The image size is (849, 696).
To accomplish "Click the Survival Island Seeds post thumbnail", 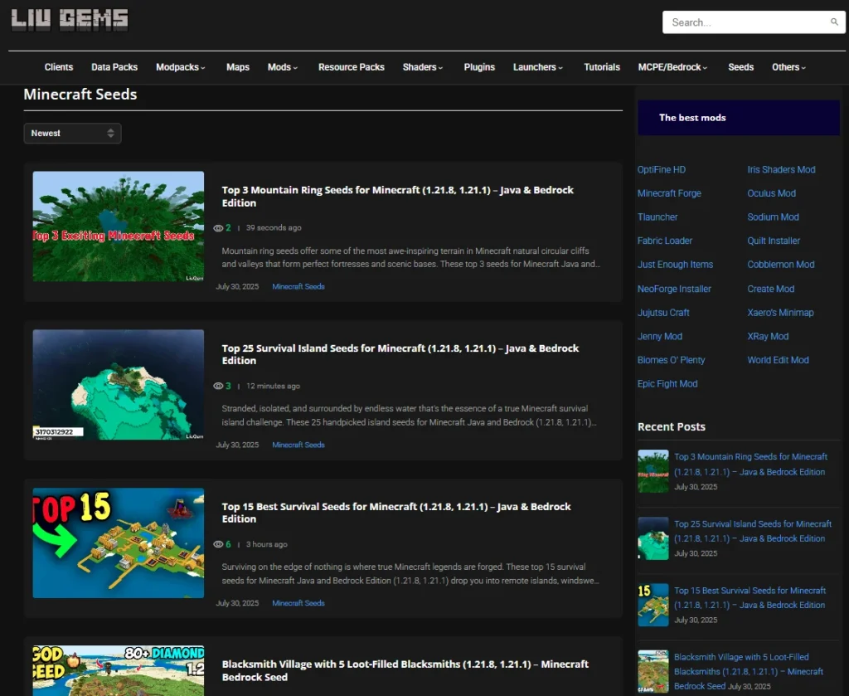I will click(x=118, y=385).
